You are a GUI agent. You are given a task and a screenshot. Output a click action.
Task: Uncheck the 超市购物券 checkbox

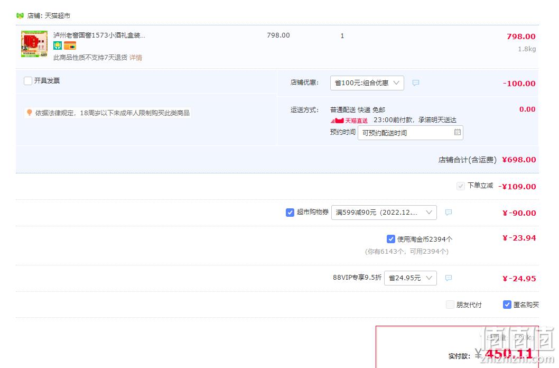click(x=290, y=213)
